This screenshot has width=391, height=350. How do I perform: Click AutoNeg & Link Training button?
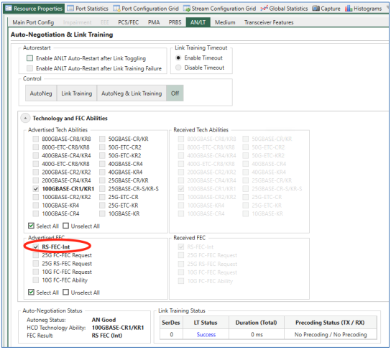coord(132,93)
